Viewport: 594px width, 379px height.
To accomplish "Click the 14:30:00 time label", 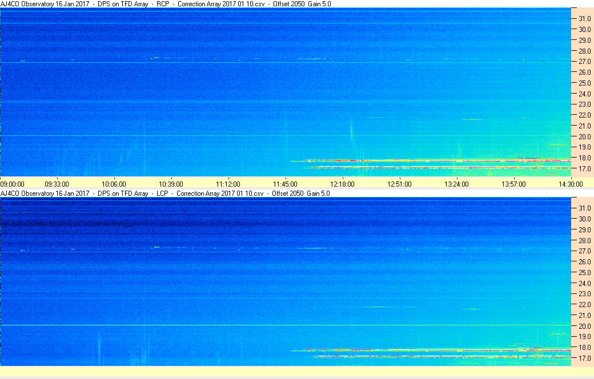I will (x=571, y=184).
